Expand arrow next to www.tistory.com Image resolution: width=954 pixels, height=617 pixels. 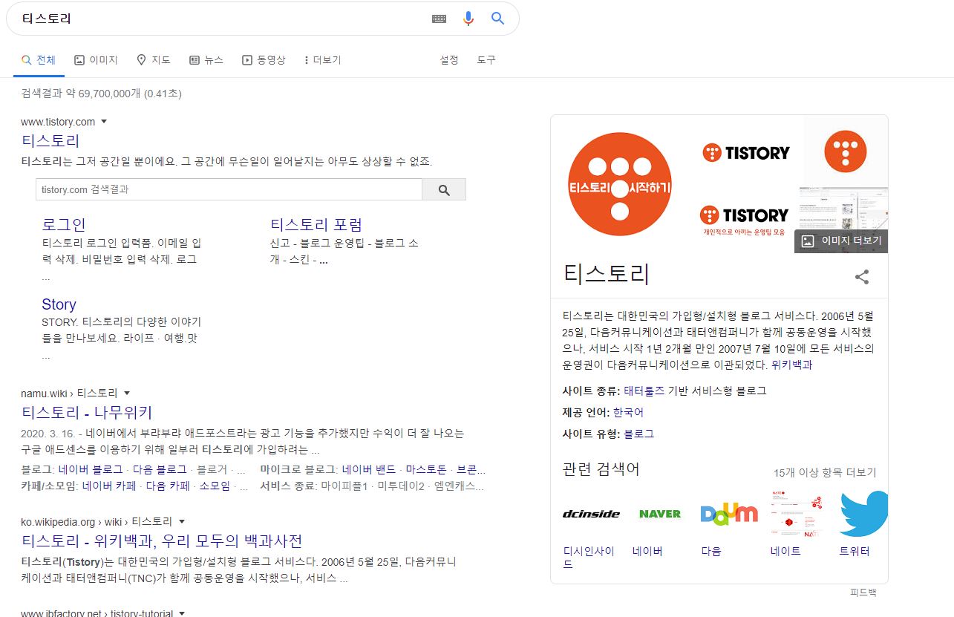[x=104, y=122]
